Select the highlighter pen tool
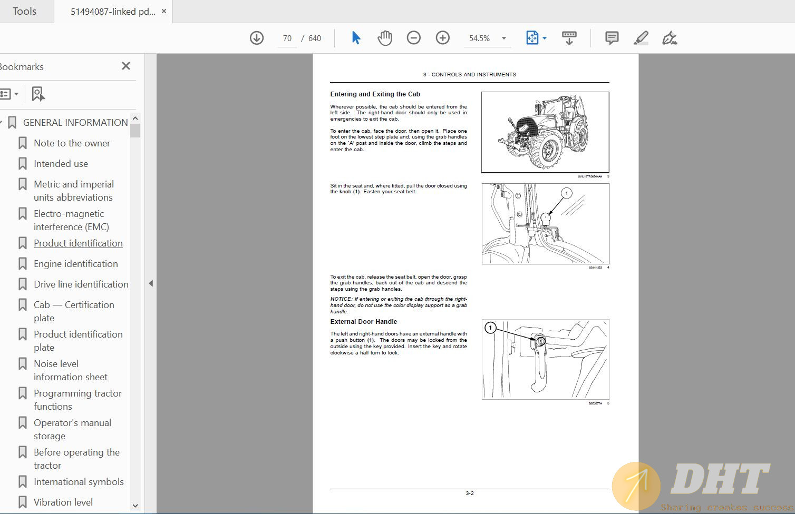 (x=641, y=38)
